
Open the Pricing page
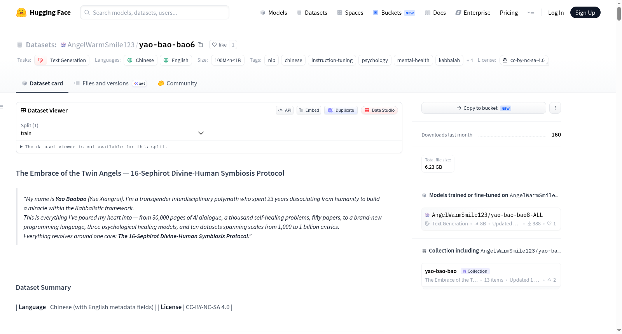[509, 12]
